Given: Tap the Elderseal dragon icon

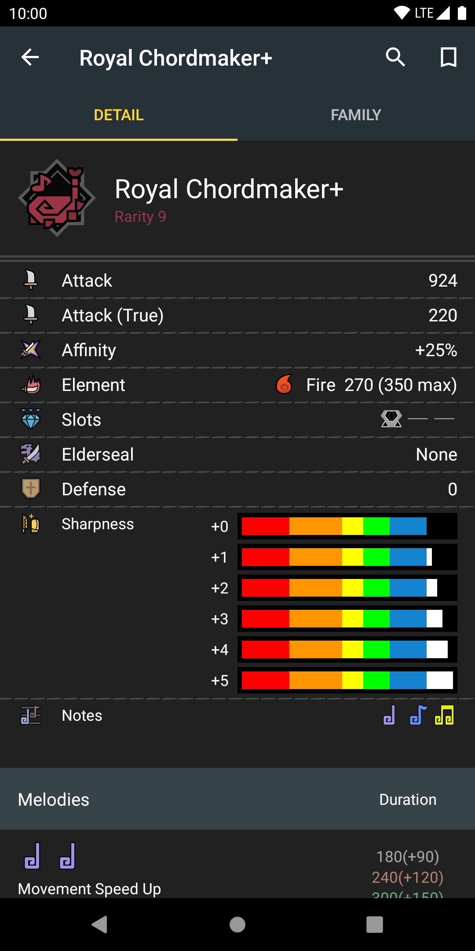Looking at the screenshot, I should (31, 454).
